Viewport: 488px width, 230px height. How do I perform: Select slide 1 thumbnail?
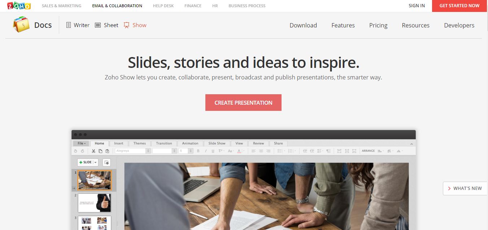click(95, 180)
